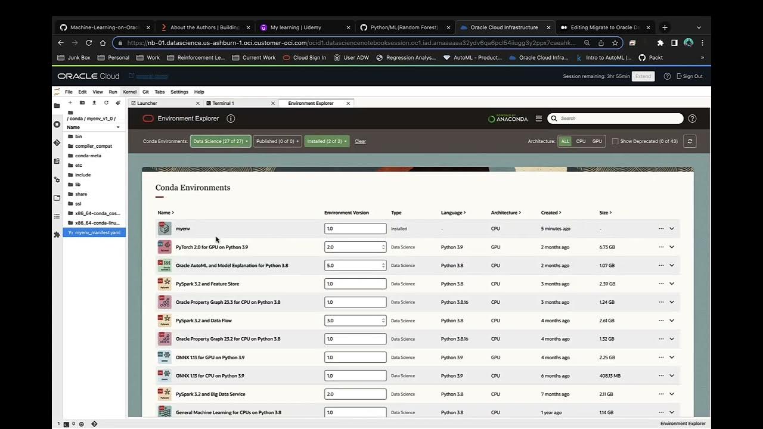Select CPU architecture filter
763x429 pixels.
(x=581, y=141)
